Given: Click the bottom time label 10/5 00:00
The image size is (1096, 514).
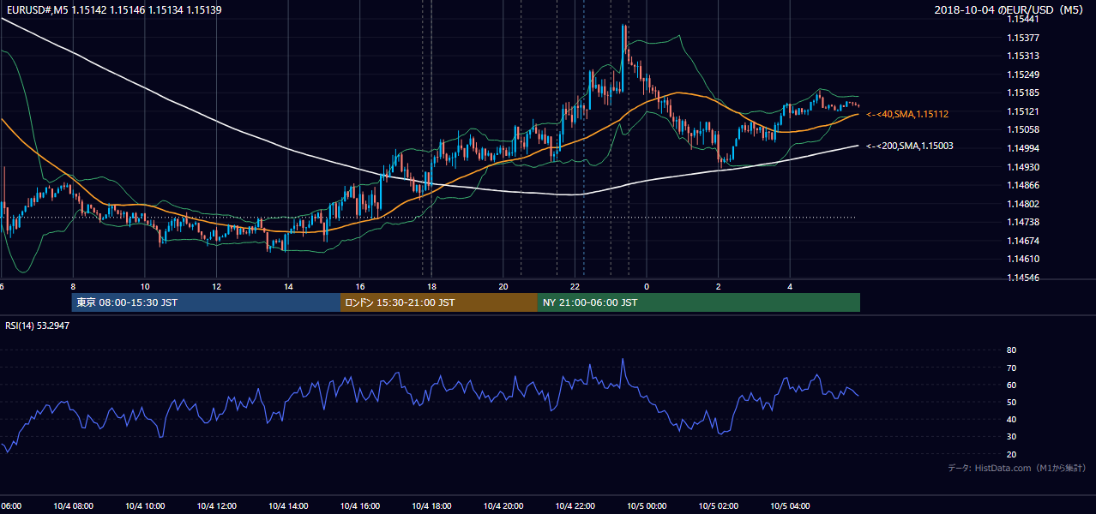Looking at the screenshot, I should (x=647, y=506).
